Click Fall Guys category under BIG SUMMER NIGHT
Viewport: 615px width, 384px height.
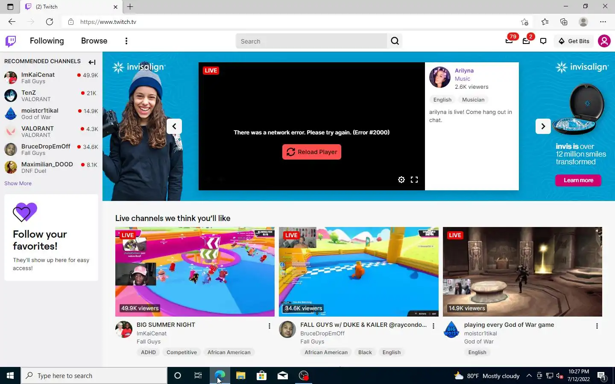click(x=149, y=342)
